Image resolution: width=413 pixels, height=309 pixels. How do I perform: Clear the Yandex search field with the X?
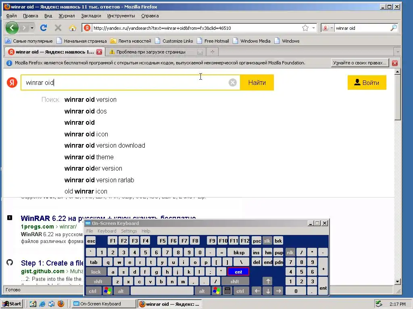pyautogui.click(x=233, y=82)
